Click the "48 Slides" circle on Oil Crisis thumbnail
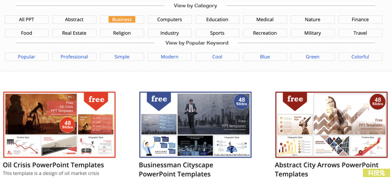 pyautogui.click(x=68, y=125)
